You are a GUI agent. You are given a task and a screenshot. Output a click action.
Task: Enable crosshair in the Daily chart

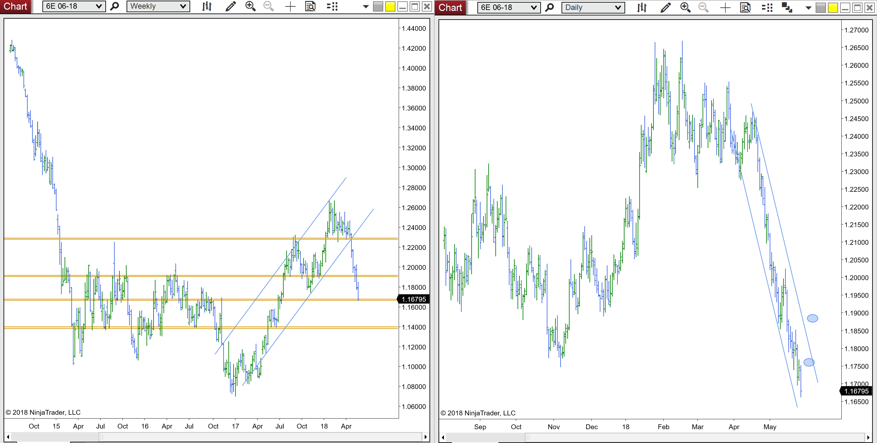click(725, 7)
